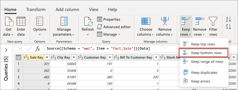Sort ascending A to Z
This screenshot has height=90, width=238.
click(228, 19)
